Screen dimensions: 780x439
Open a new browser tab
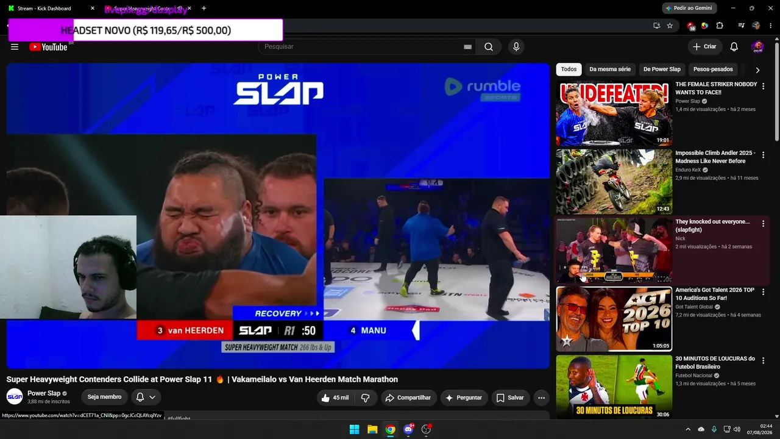coord(204,9)
